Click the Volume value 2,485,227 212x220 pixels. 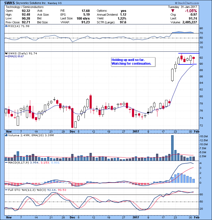point(190,22)
